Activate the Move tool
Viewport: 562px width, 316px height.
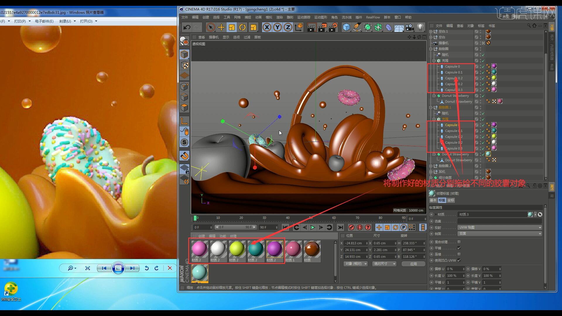coord(221,28)
